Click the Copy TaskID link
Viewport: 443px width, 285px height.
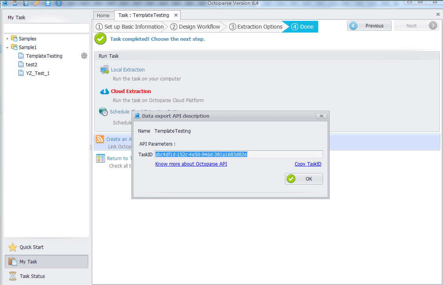tap(308, 164)
